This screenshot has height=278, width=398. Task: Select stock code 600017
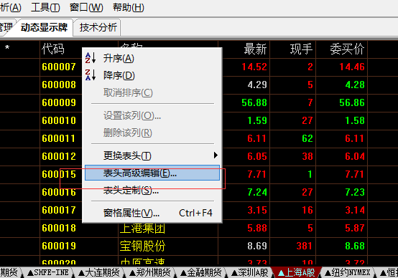point(59,210)
